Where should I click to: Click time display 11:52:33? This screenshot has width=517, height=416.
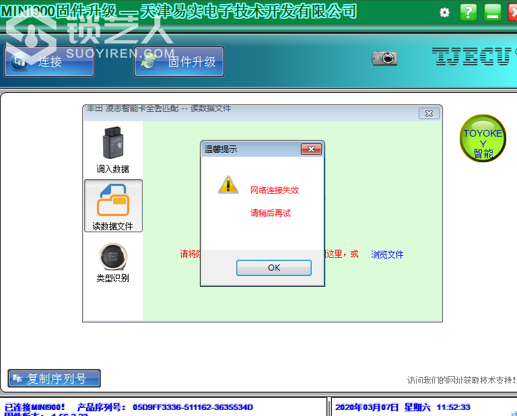coord(453,407)
